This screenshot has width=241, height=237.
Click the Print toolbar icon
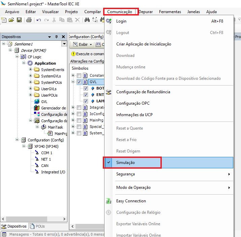29,20
